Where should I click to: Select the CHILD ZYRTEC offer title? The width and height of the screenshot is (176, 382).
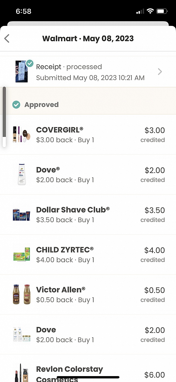click(65, 250)
